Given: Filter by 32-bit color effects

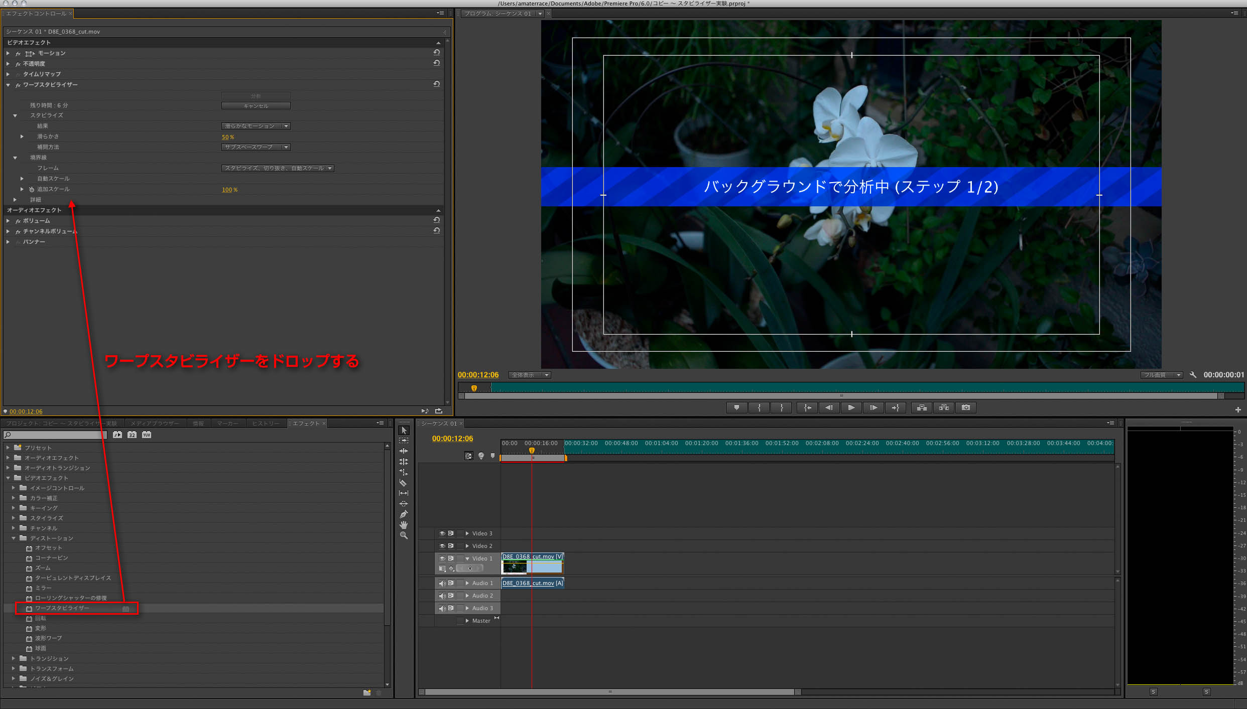Looking at the screenshot, I should [132, 435].
